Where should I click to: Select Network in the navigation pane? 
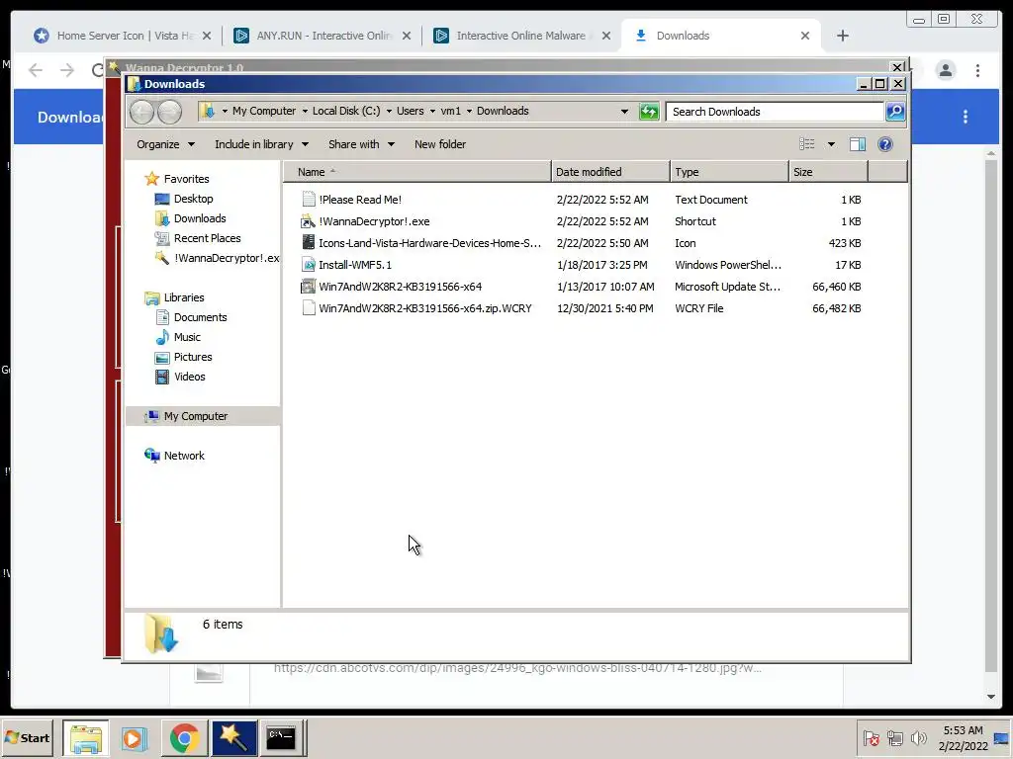coord(183,456)
